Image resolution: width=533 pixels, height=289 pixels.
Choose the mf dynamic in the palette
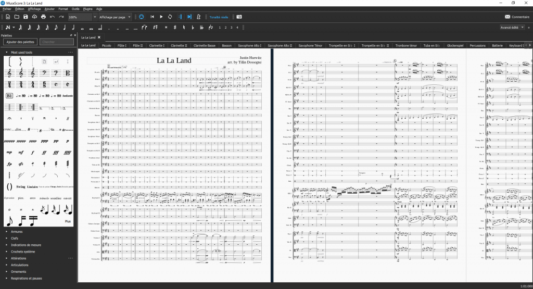21,153
